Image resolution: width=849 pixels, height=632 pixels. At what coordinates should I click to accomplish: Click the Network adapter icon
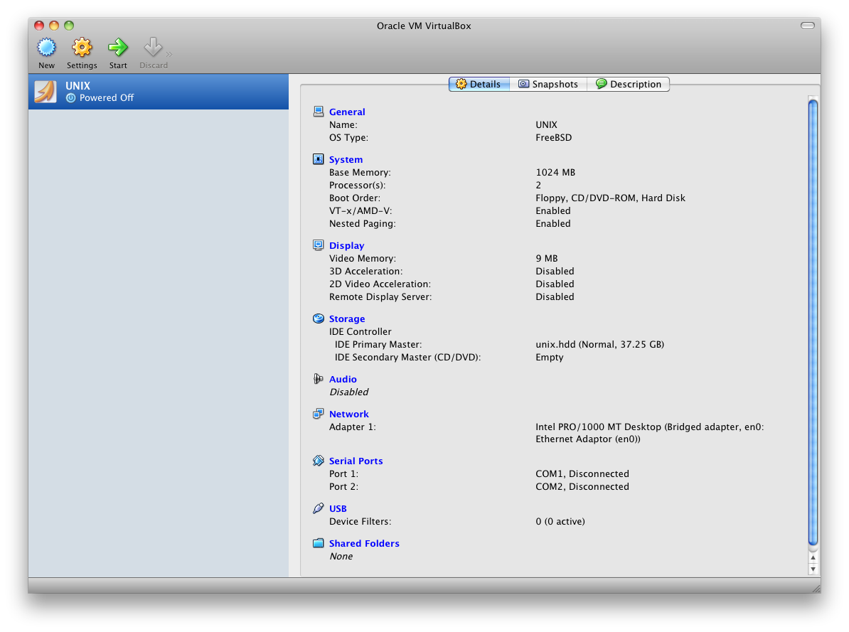click(x=318, y=413)
